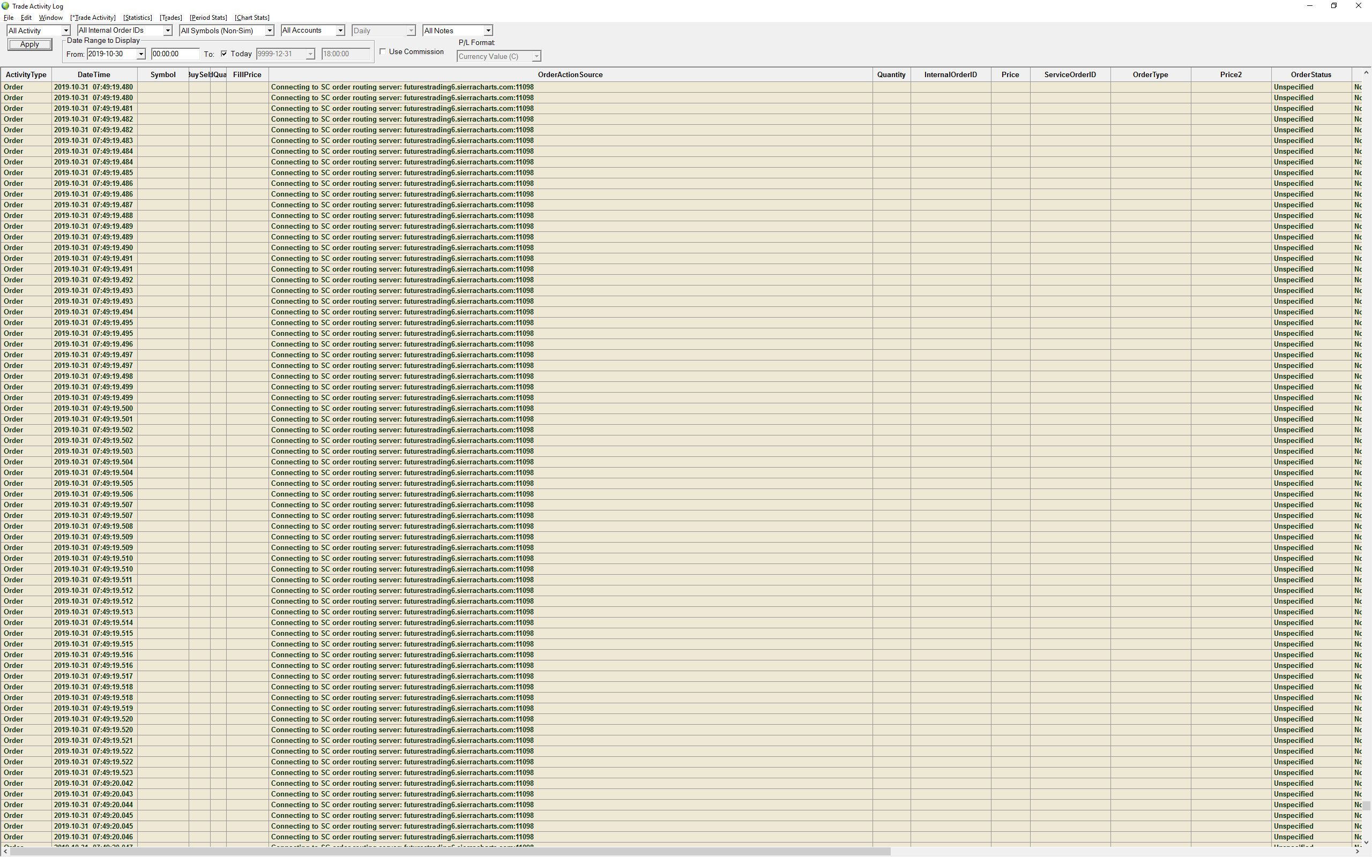Switch to the Statistics tab
The width and height of the screenshot is (1372, 857).
[x=137, y=18]
